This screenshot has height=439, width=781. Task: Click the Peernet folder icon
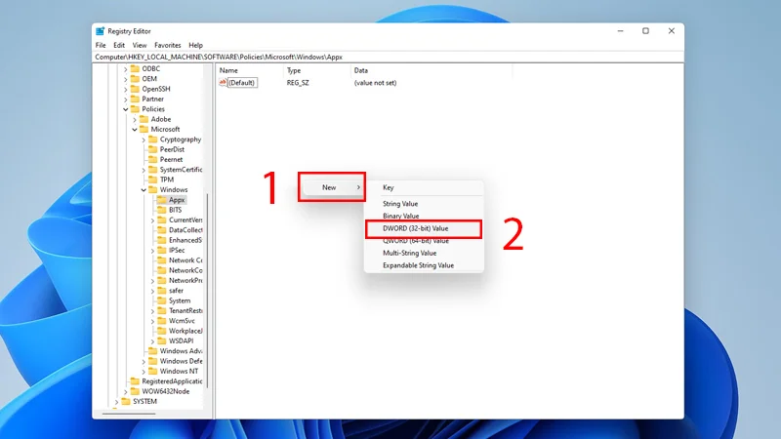pos(153,159)
